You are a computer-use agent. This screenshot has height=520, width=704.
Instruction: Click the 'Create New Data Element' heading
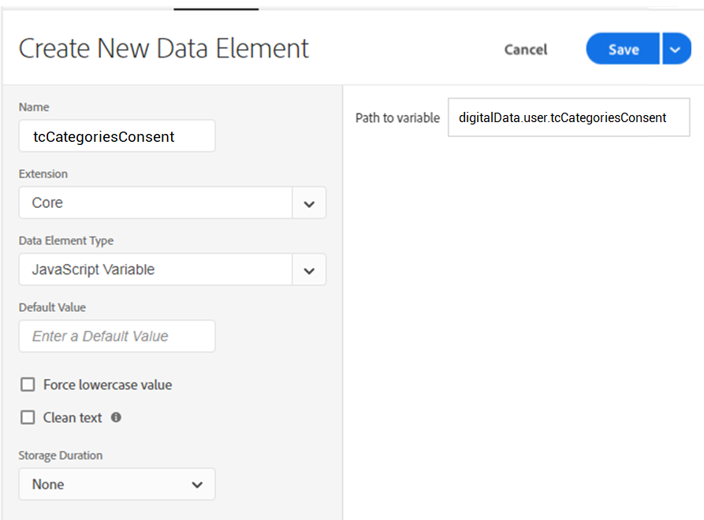(164, 48)
